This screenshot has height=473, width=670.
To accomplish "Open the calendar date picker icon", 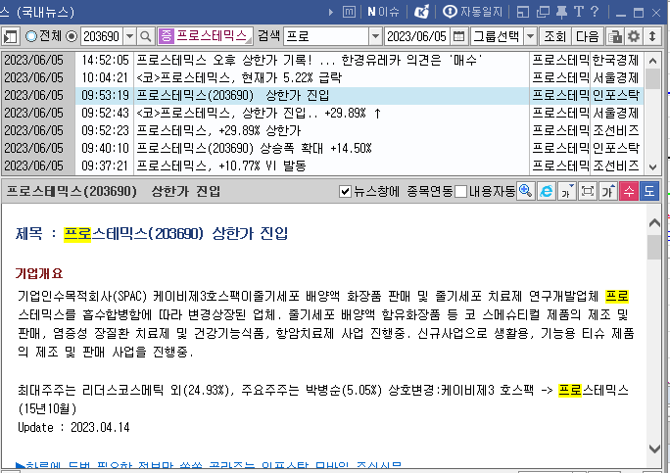I will click(458, 36).
